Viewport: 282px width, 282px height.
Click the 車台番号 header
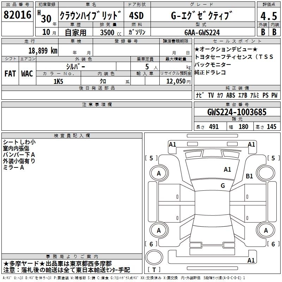[x=237, y=104]
